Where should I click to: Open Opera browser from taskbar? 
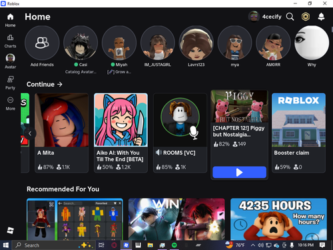tap(114, 245)
